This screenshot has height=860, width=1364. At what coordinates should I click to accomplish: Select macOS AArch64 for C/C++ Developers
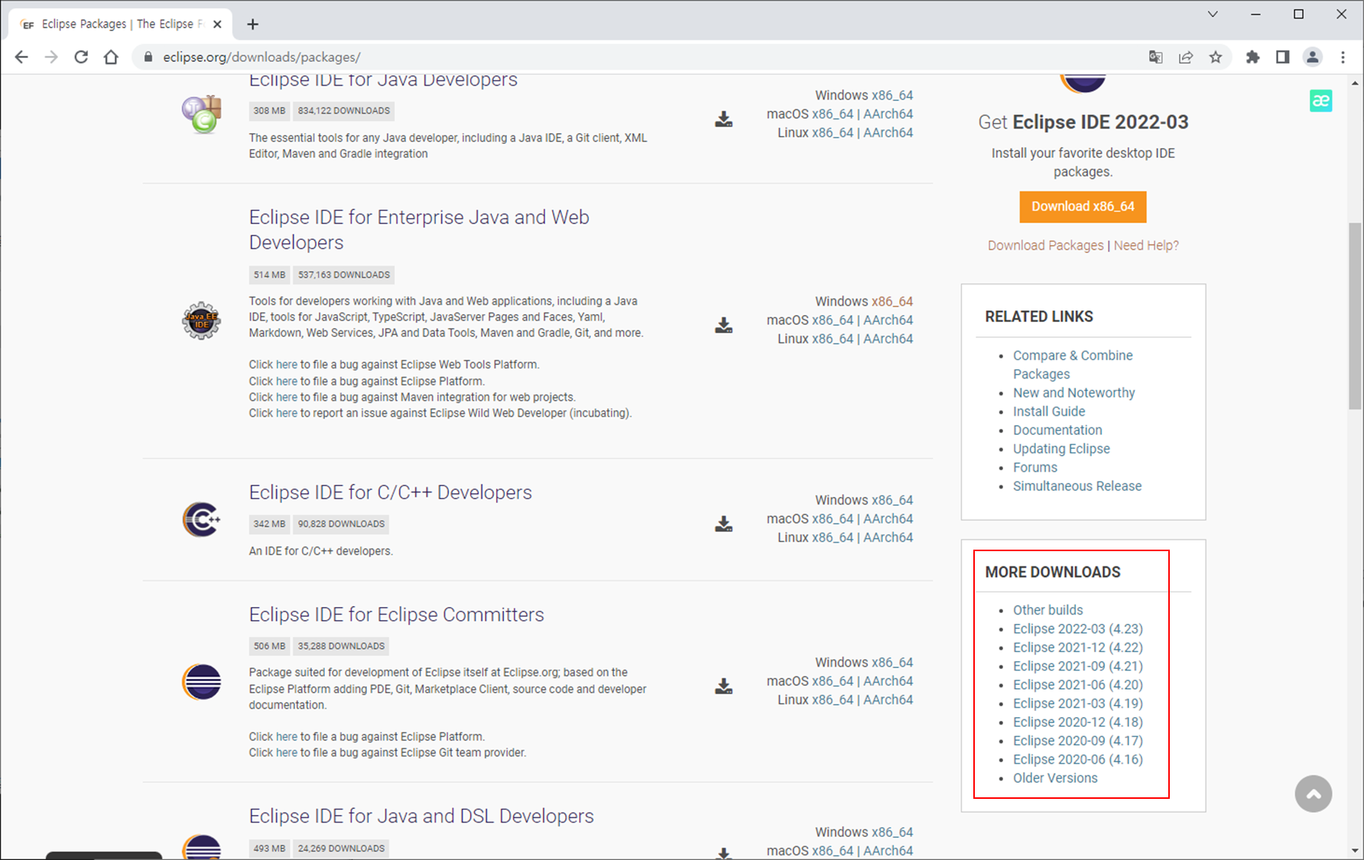(888, 519)
